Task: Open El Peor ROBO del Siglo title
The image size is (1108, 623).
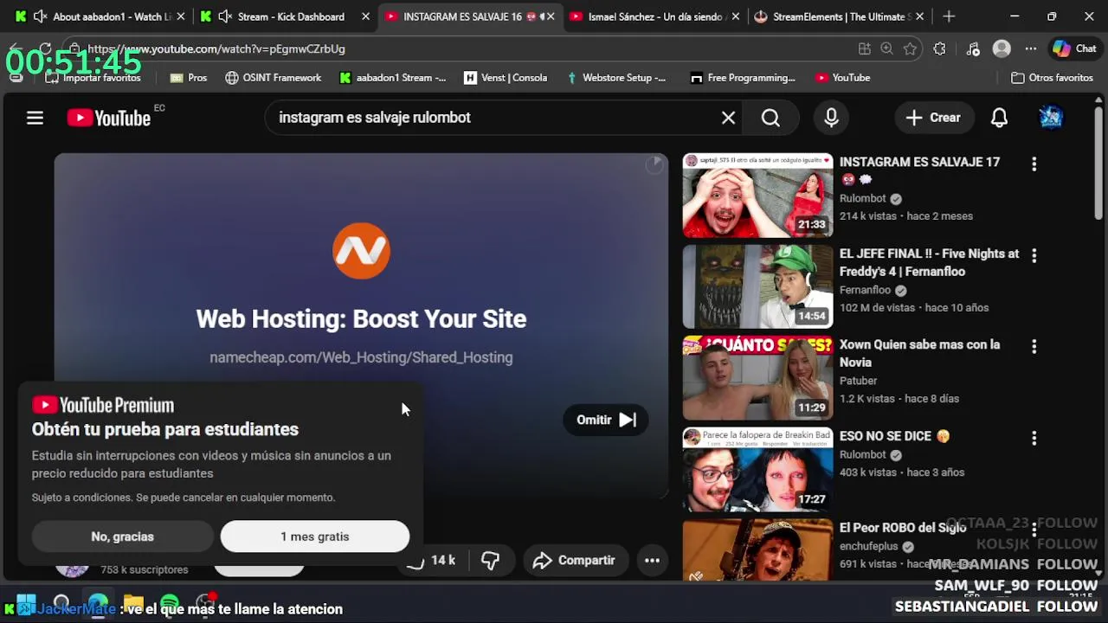Action: pyautogui.click(x=902, y=528)
